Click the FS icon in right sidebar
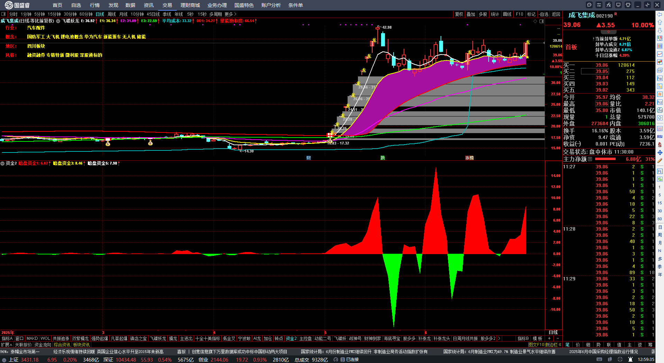Image resolution: width=664 pixels, height=363 pixels. 660,171
